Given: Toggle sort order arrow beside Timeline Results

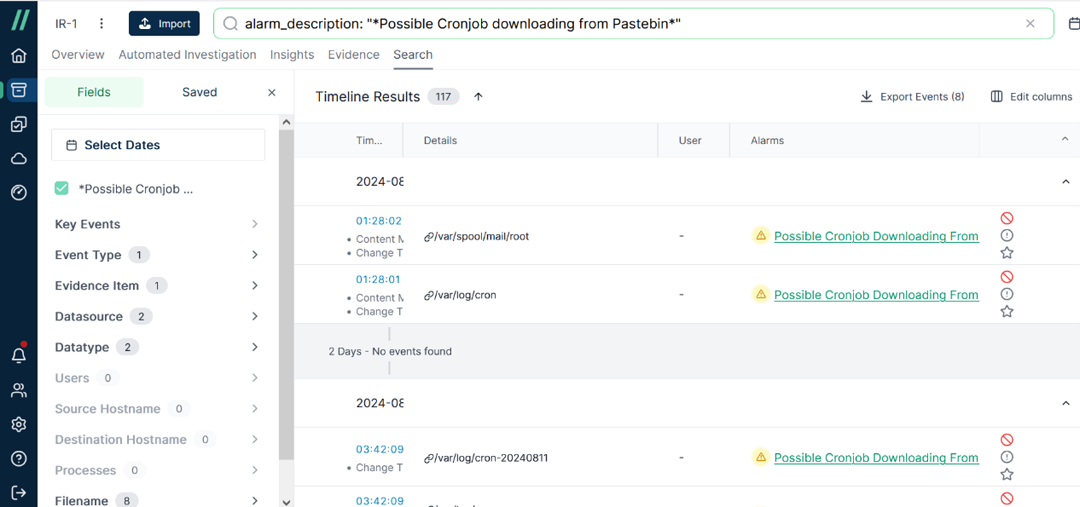Looking at the screenshot, I should click(478, 97).
